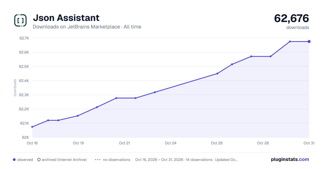Click the 62.5K y-axis label
Image resolution: width=322 pixels, height=169 pixels.
[24, 67]
